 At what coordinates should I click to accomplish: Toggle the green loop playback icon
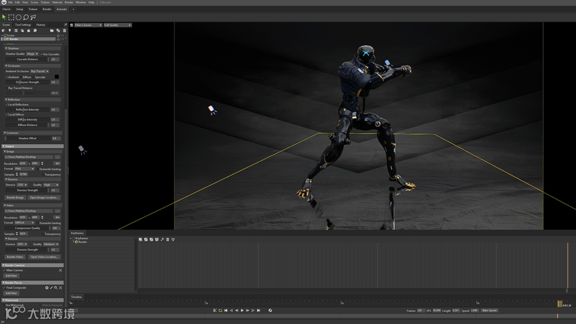click(x=220, y=310)
